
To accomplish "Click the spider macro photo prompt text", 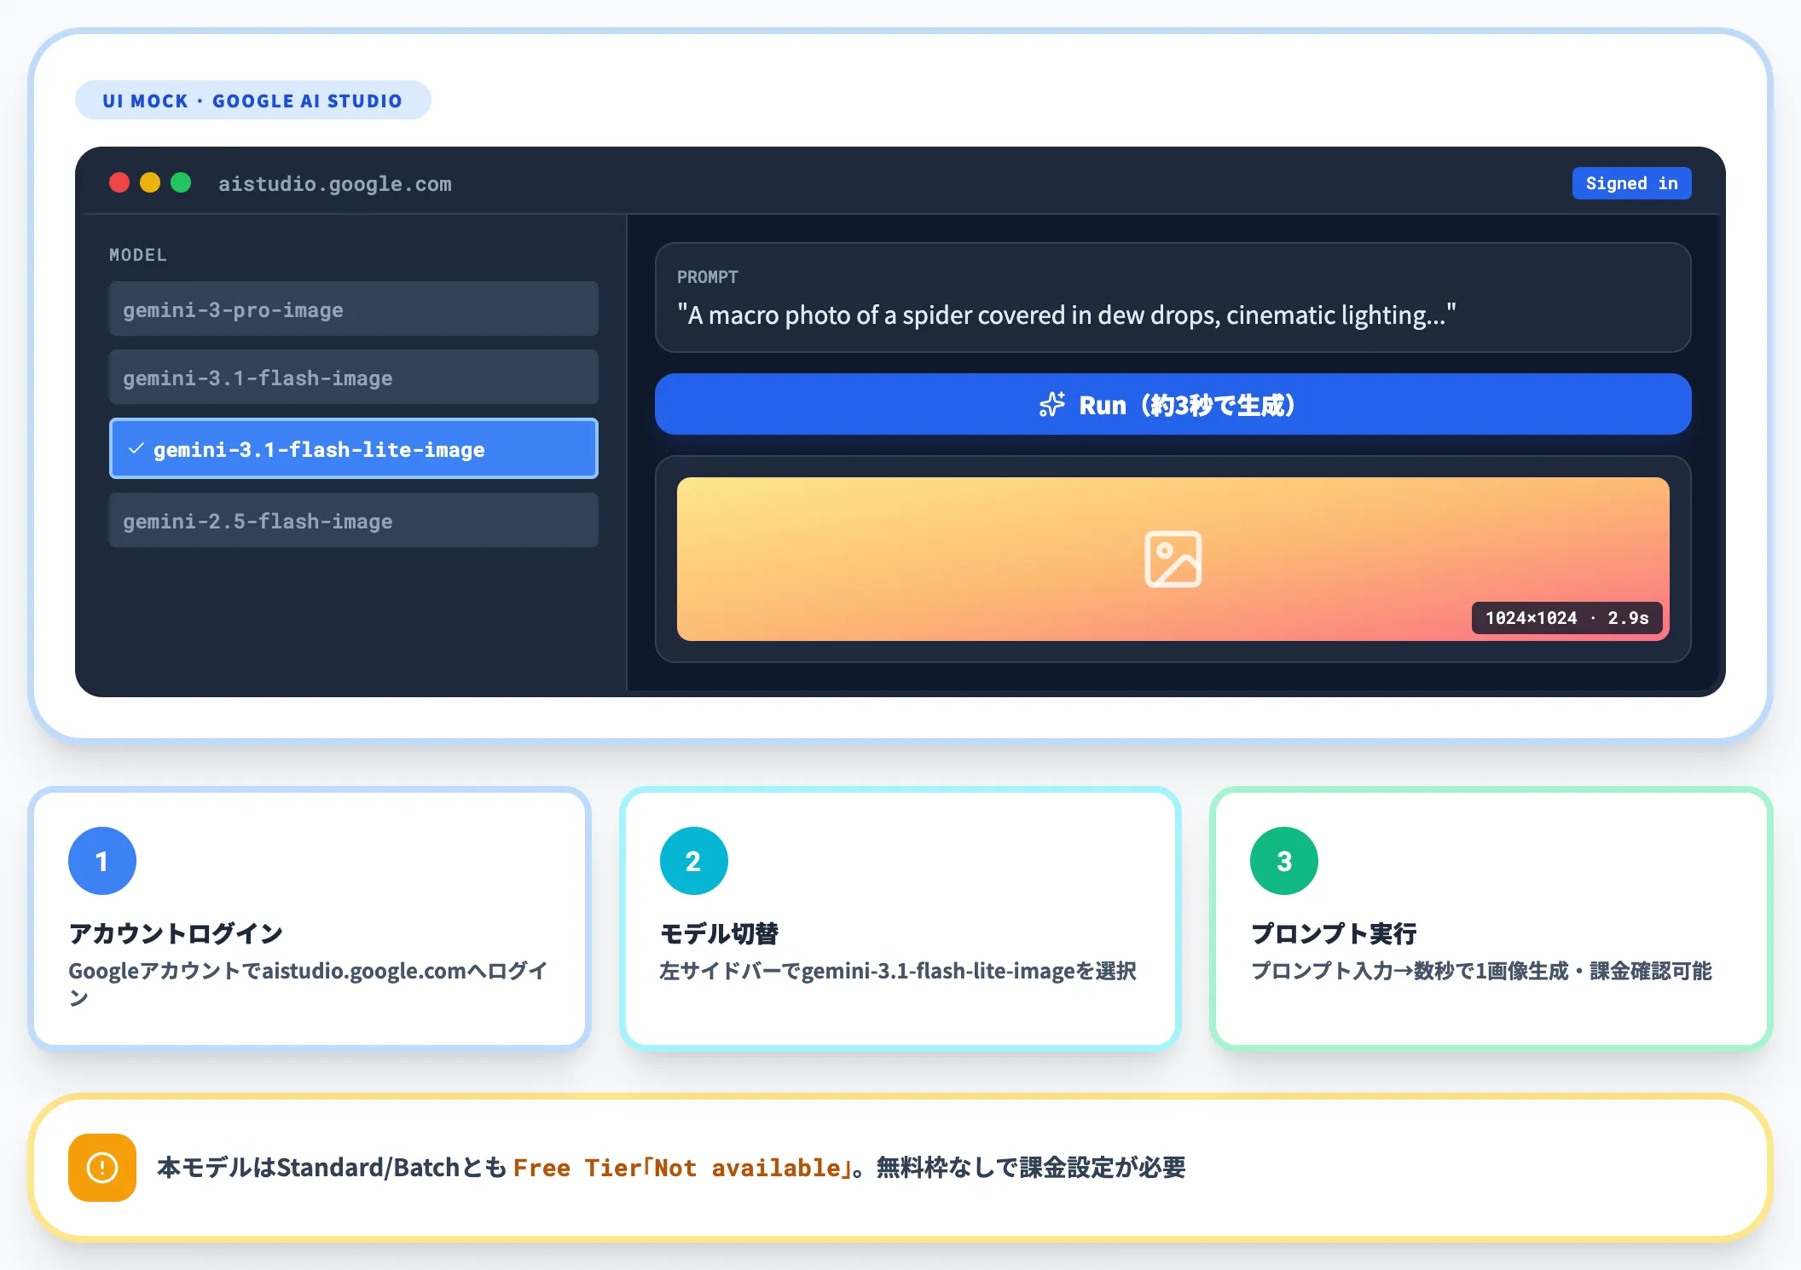I will (1067, 315).
